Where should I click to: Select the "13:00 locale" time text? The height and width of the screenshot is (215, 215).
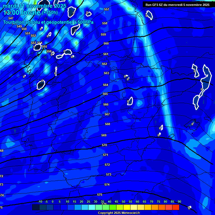coord(22,13)
